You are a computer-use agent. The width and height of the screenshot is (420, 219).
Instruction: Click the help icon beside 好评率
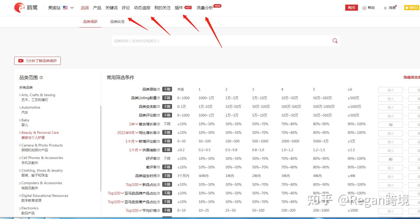tap(158, 158)
